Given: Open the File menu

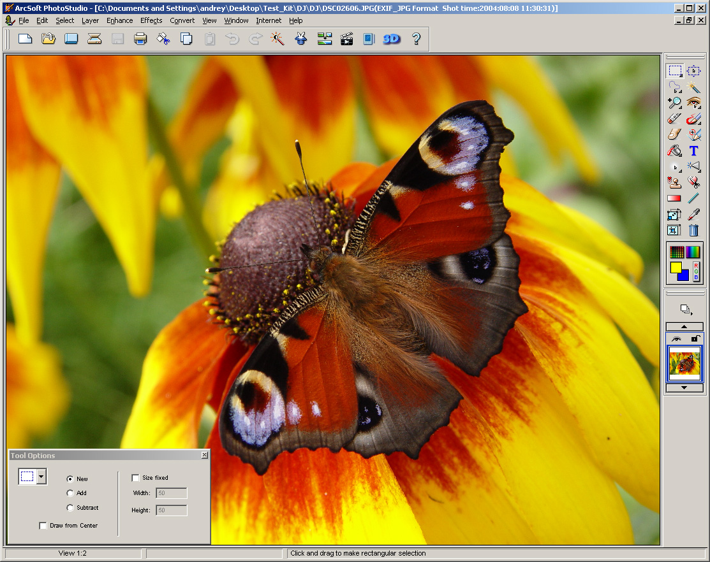Looking at the screenshot, I should (24, 20).
